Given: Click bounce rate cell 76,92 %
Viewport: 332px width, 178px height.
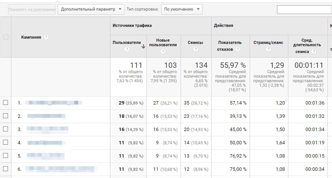Looking at the screenshot, I should coord(238,156).
